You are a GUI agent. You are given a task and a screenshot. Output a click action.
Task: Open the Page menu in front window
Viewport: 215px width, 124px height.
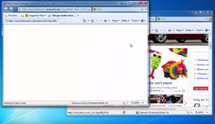click(x=115, y=21)
